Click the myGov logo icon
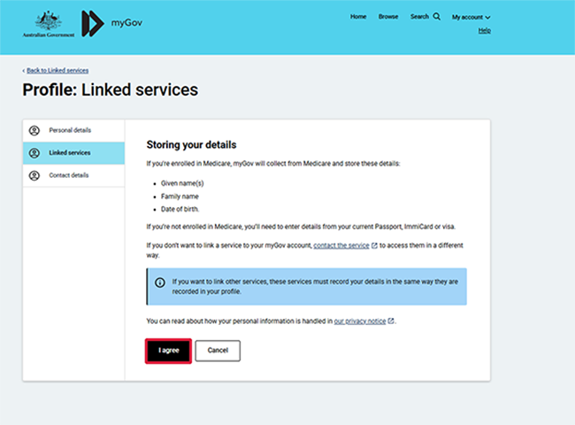 (x=91, y=23)
